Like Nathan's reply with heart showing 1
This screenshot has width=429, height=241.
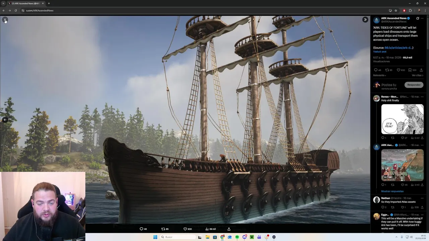point(403,207)
